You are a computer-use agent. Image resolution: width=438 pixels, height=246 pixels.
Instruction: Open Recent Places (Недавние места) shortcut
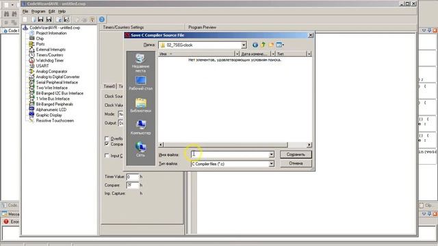click(x=140, y=63)
